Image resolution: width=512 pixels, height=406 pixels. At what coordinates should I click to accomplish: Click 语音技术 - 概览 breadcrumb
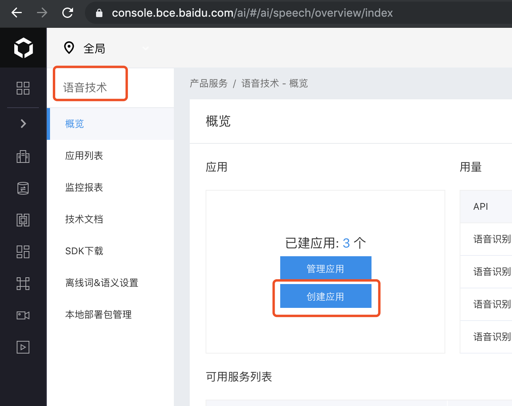pyautogui.click(x=275, y=83)
